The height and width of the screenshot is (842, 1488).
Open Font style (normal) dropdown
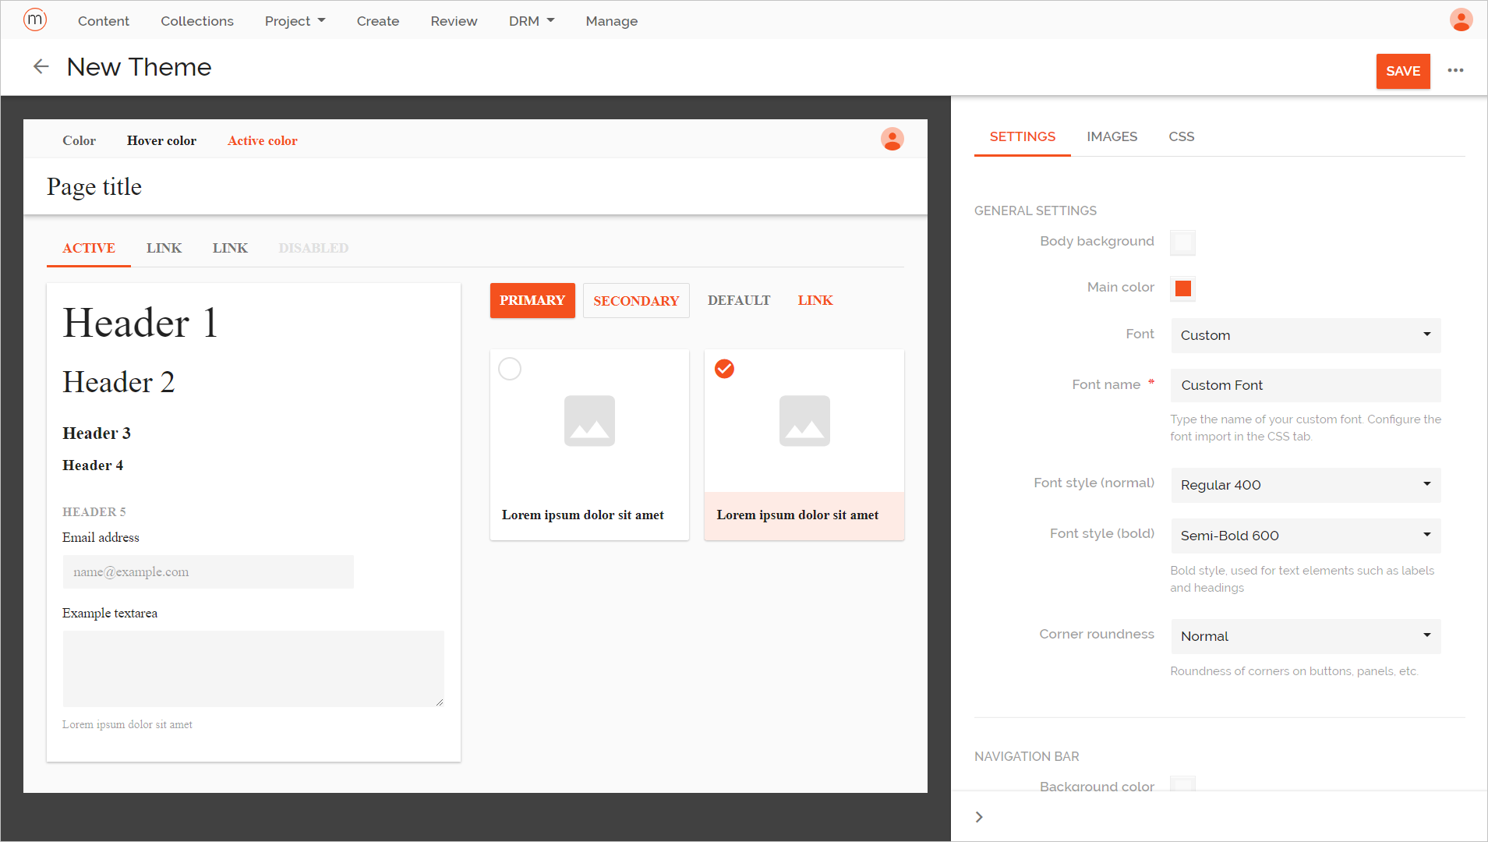(1306, 485)
